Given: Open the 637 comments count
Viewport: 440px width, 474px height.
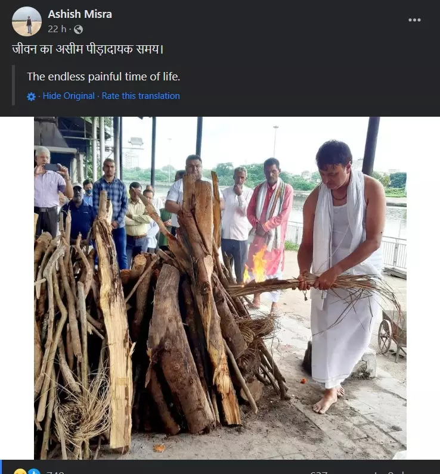Looking at the screenshot, I should click(318, 472).
